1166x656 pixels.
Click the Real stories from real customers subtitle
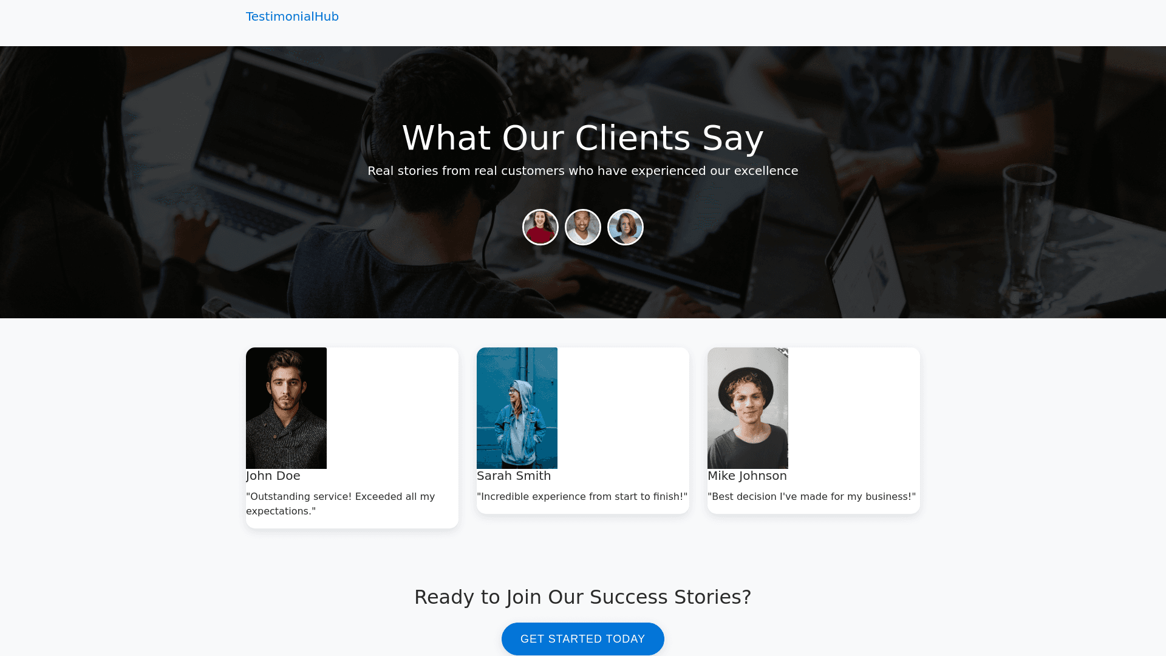tap(583, 171)
